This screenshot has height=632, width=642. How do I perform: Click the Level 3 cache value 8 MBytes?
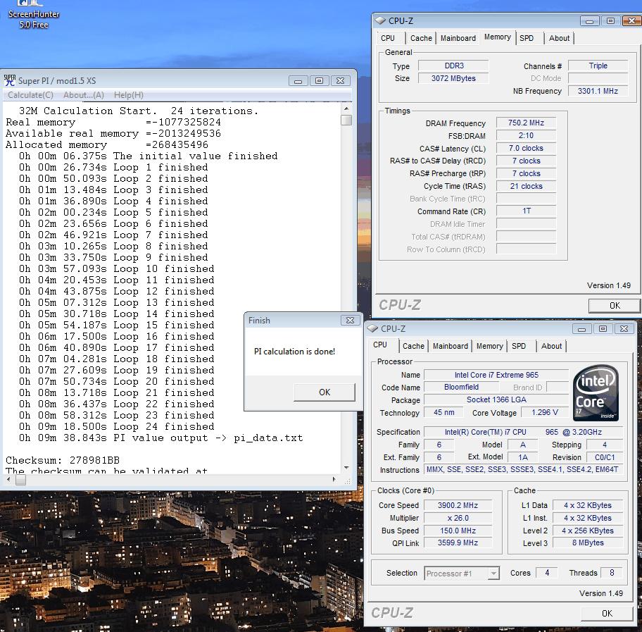(588, 543)
